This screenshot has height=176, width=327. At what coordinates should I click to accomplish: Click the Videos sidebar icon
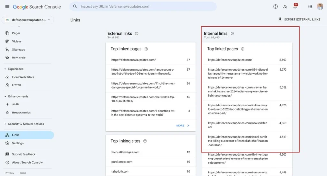click(x=7, y=41)
